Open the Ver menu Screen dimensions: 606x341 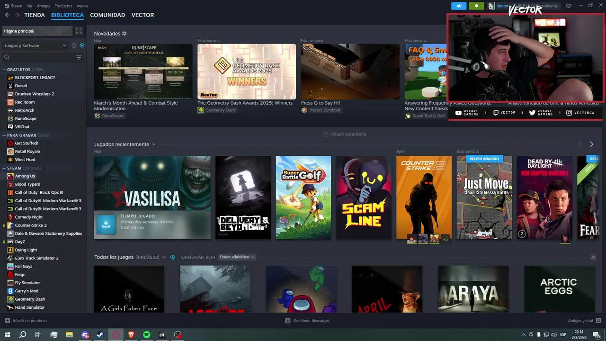(29, 6)
